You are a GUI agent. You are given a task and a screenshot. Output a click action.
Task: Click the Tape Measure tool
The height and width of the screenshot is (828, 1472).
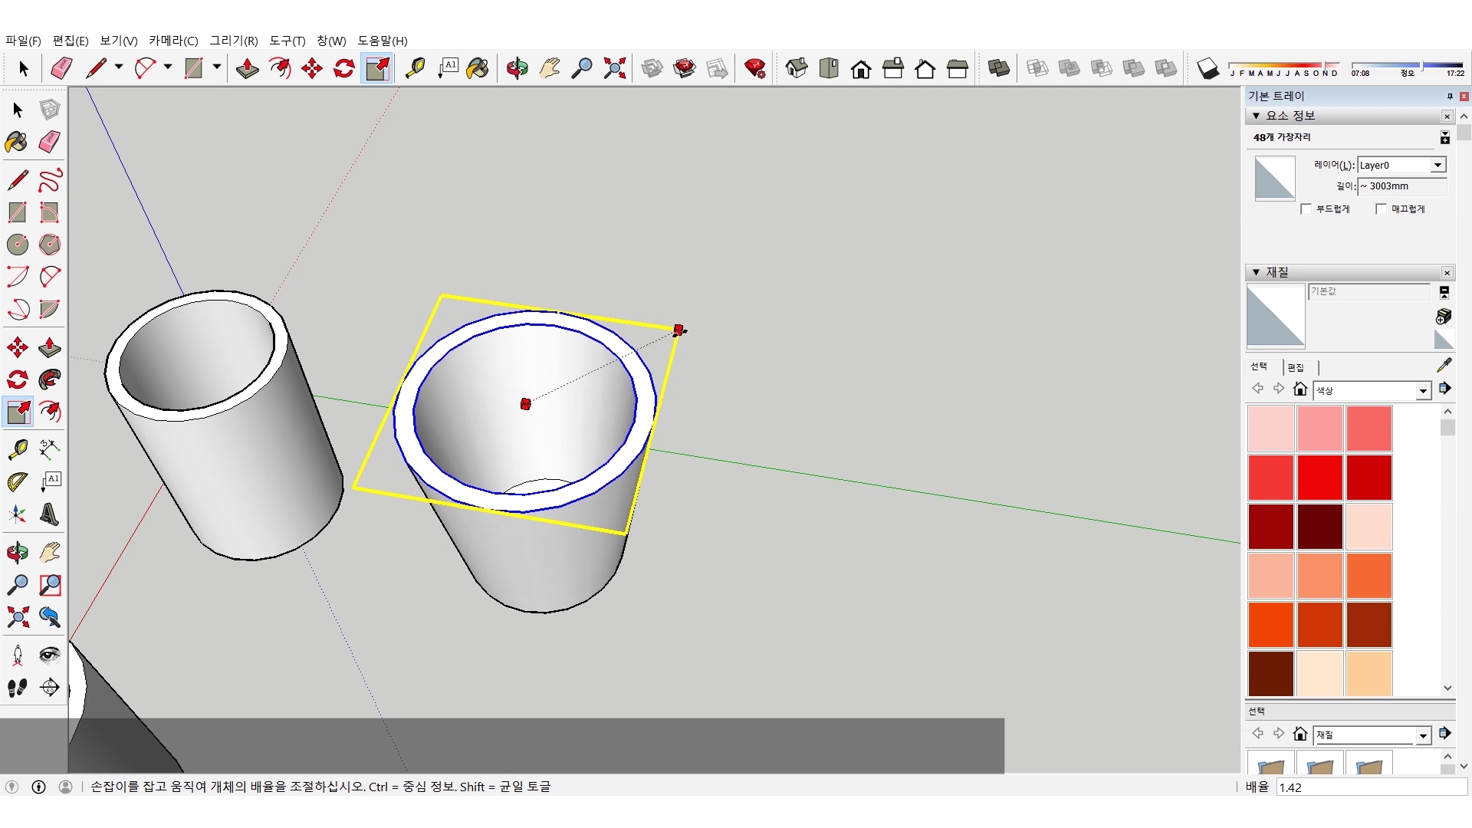coord(17,449)
